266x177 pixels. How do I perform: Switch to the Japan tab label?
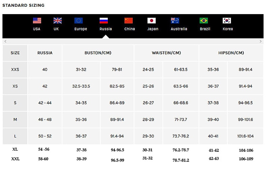(x=153, y=29)
